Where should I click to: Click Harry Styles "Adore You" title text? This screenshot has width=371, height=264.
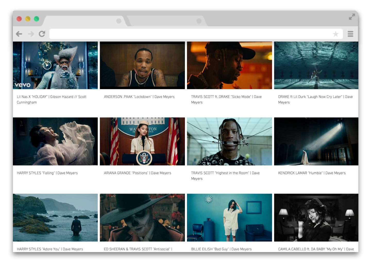click(50, 249)
